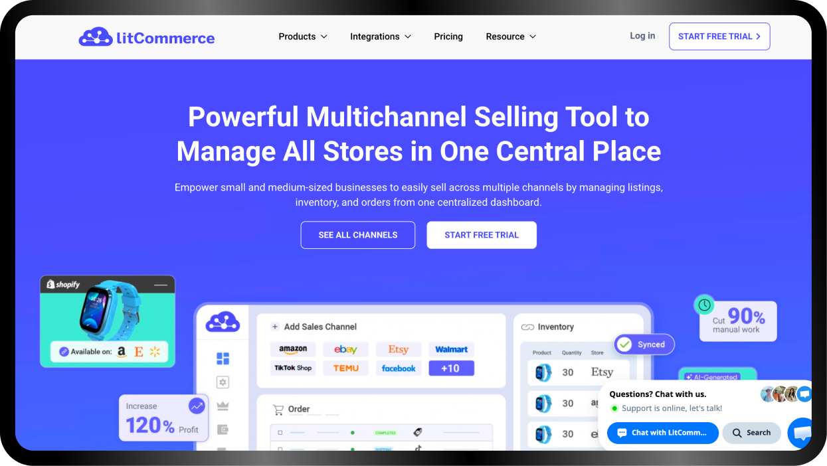Click the Product column header in Inventory
Screen dimensions: 827x466
(542, 353)
